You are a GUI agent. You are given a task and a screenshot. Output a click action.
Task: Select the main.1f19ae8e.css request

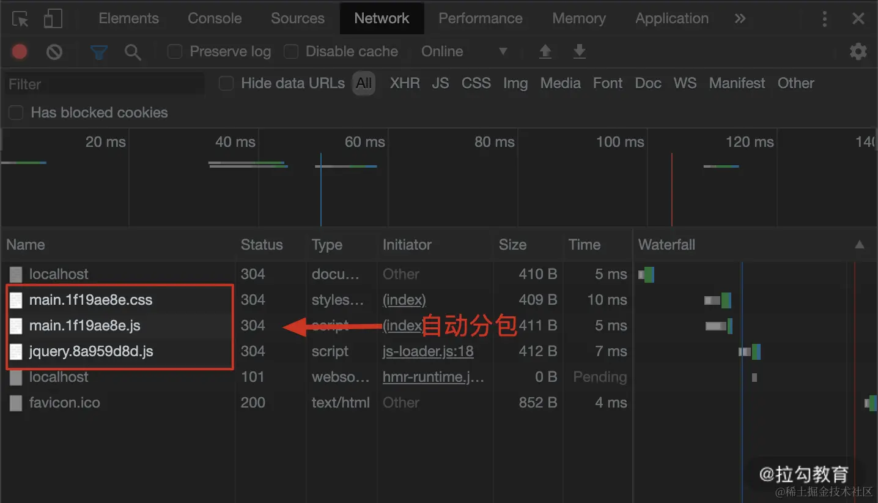point(90,300)
